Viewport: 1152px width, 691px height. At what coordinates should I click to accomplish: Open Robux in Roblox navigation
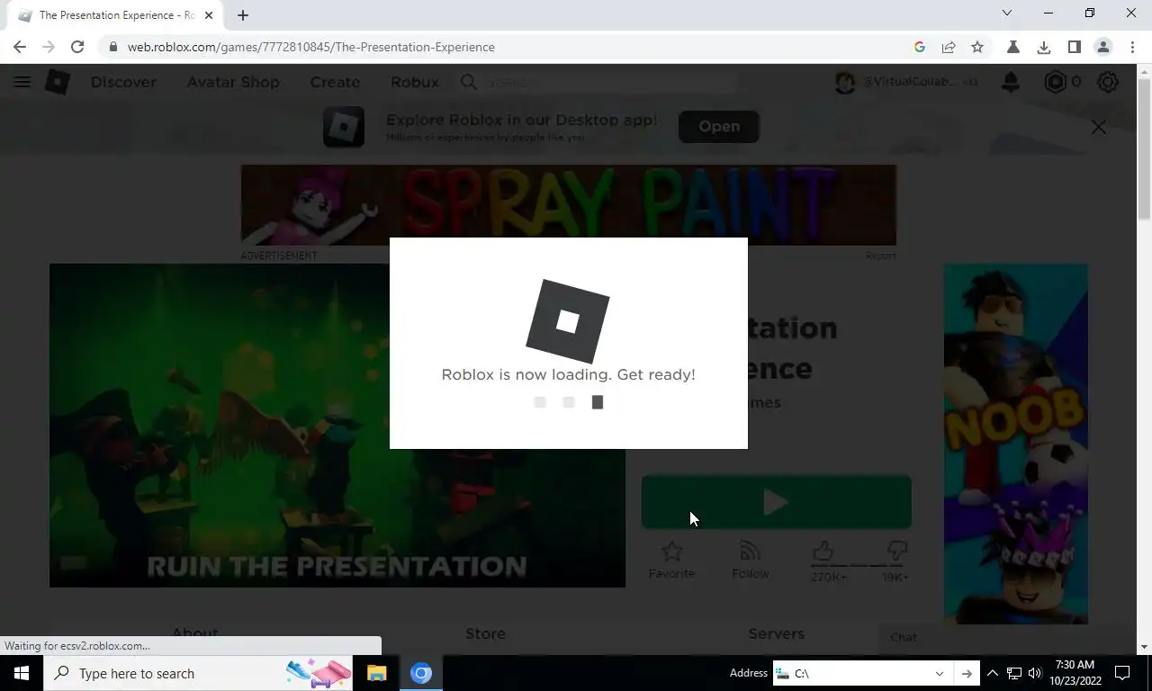415,82
